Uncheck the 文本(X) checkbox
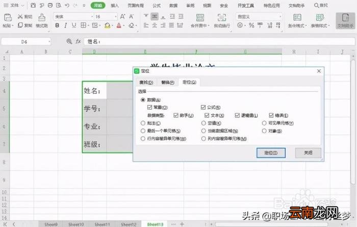 point(207,115)
